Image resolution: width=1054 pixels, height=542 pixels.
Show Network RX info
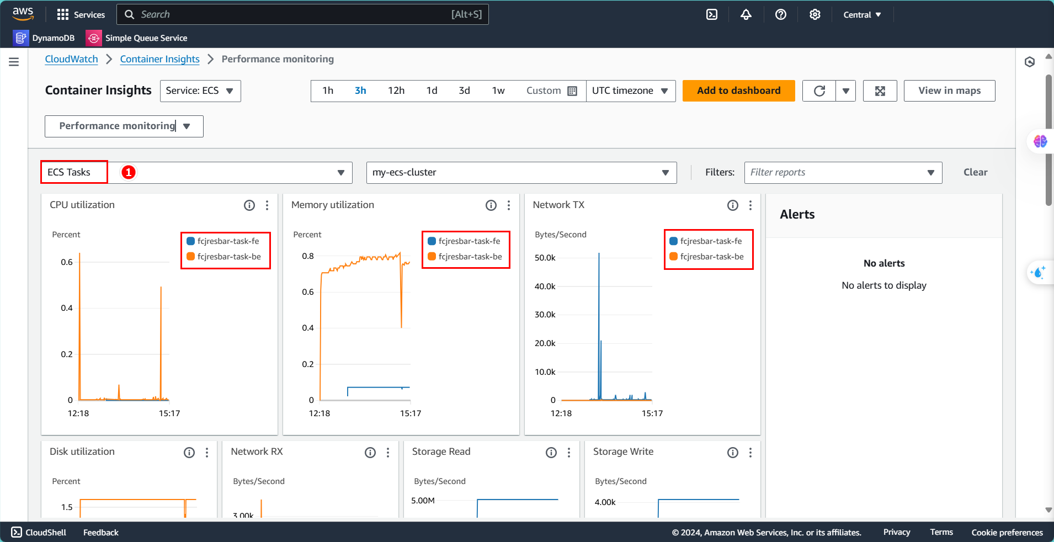[x=370, y=453]
